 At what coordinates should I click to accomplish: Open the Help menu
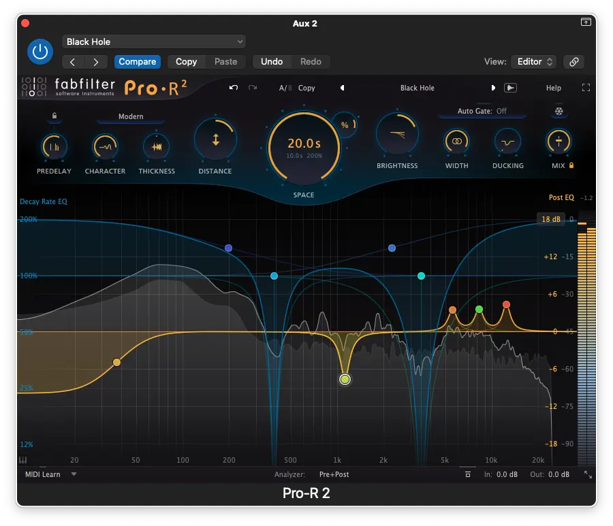[553, 88]
